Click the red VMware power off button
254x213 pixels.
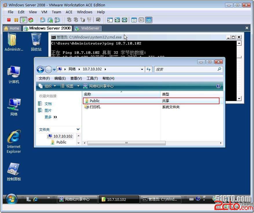[9, 20]
